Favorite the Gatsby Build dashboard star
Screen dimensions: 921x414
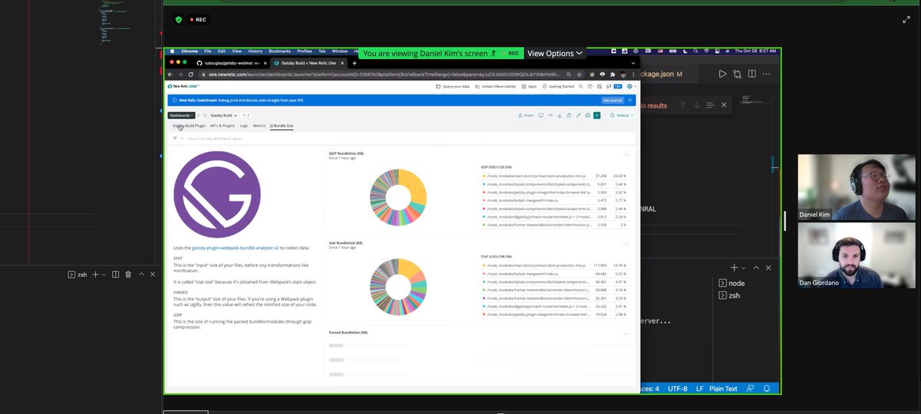point(205,115)
